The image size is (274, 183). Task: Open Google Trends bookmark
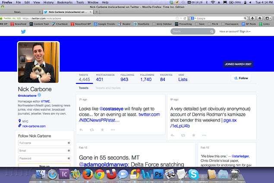[104, 24]
